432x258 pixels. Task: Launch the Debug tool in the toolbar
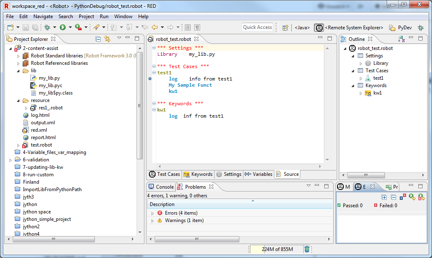(47, 28)
